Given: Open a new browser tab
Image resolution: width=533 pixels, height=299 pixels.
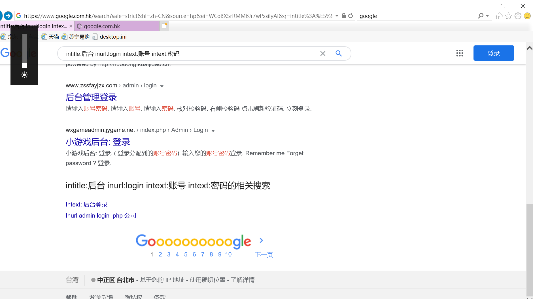Looking at the screenshot, I should pyautogui.click(x=164, y=26).
